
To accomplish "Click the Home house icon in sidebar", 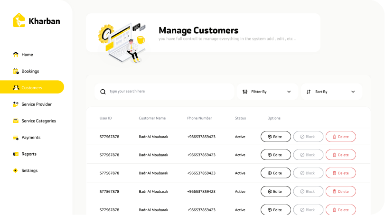I will coord(16,55).
